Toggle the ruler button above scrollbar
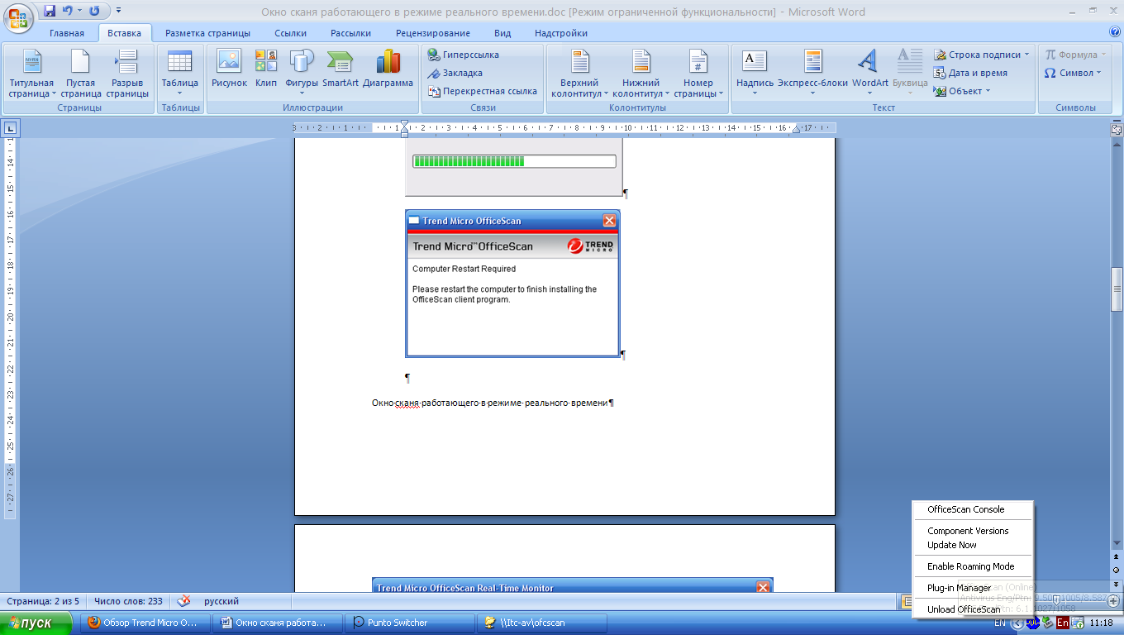Screen dimensions: 1124x635 pos(1117,129)
